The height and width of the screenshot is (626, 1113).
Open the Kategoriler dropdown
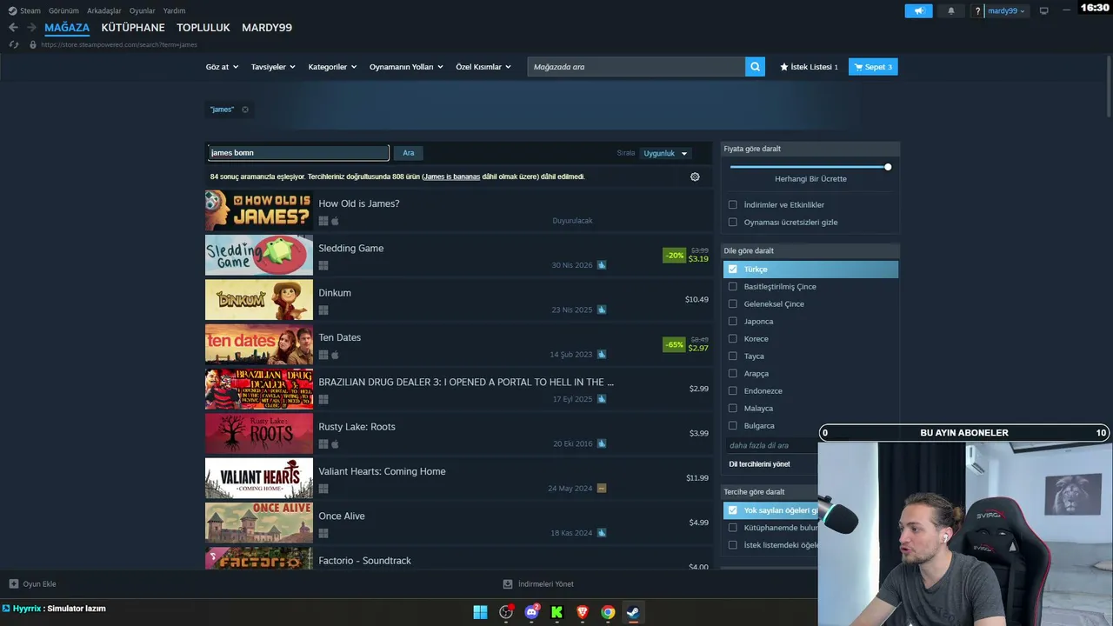click(x=333, y=67)
